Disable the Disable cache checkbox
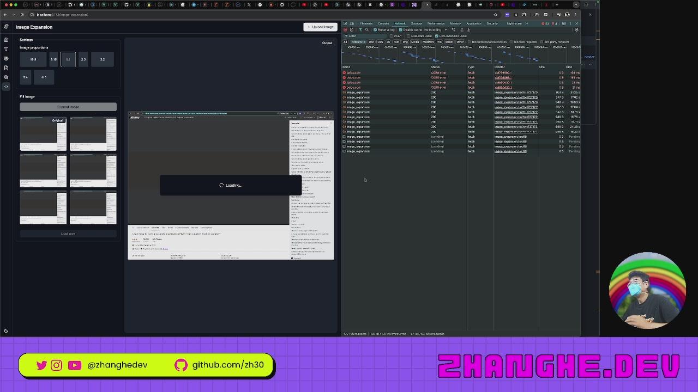This screenshot has height=392, width=698. pyautogui.click(x=400, y=30)
